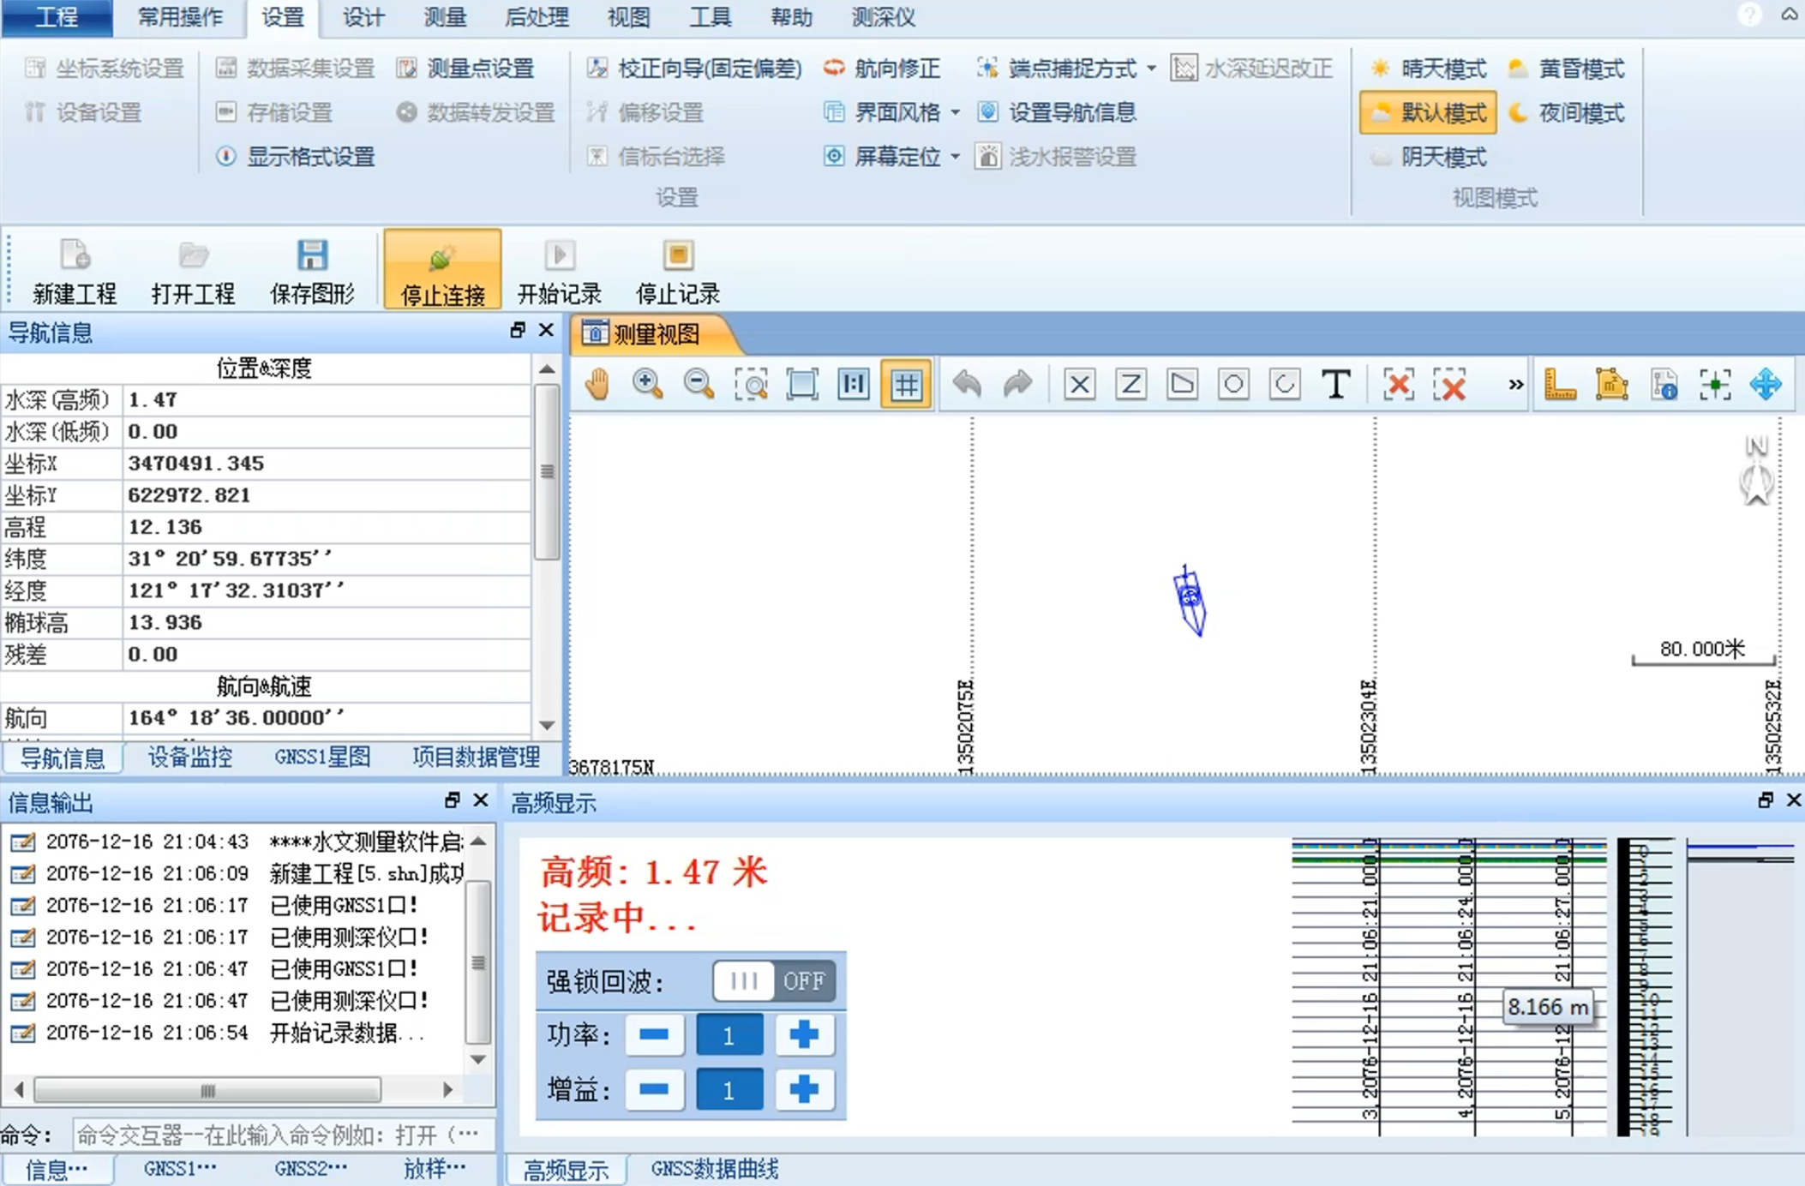Open the Post-processing ribbon tab
This screenshot has height=1186, width=1805.
tap(537, 17)
